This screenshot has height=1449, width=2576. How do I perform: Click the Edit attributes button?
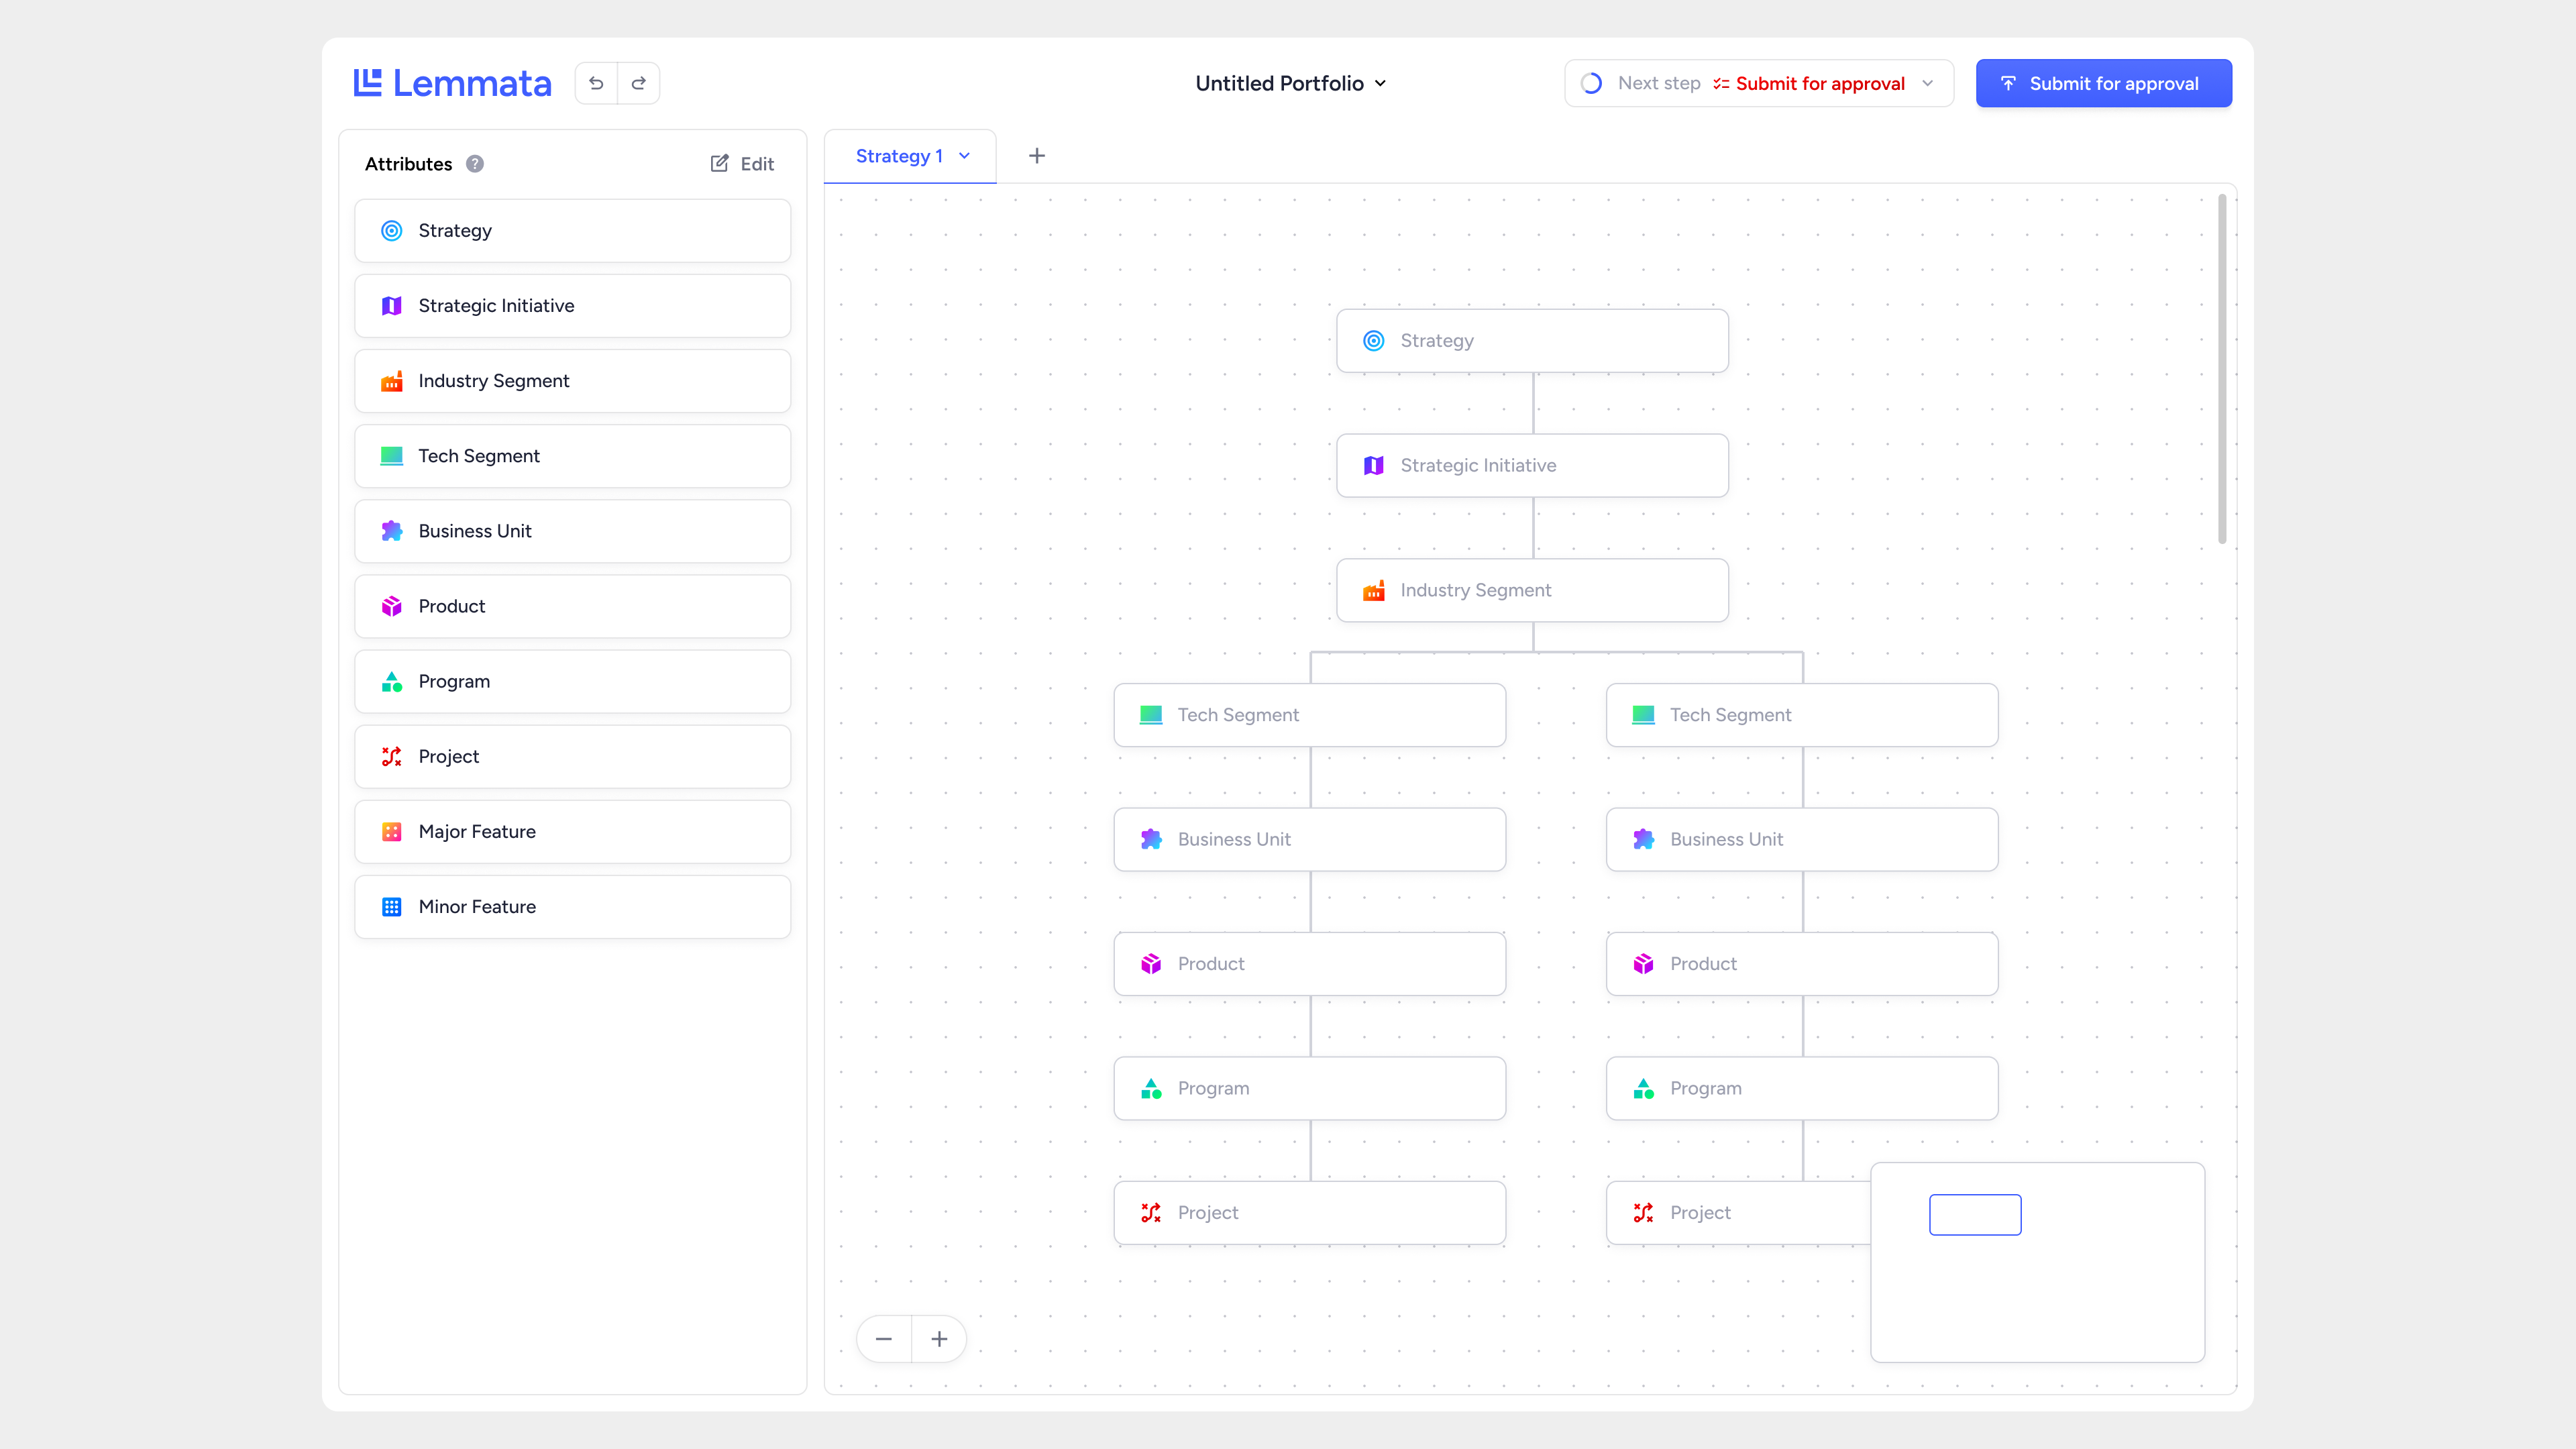point(742,164)
